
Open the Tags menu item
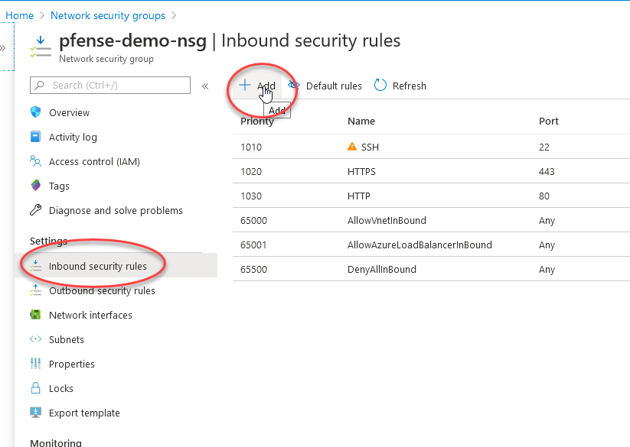pos(59,186)
